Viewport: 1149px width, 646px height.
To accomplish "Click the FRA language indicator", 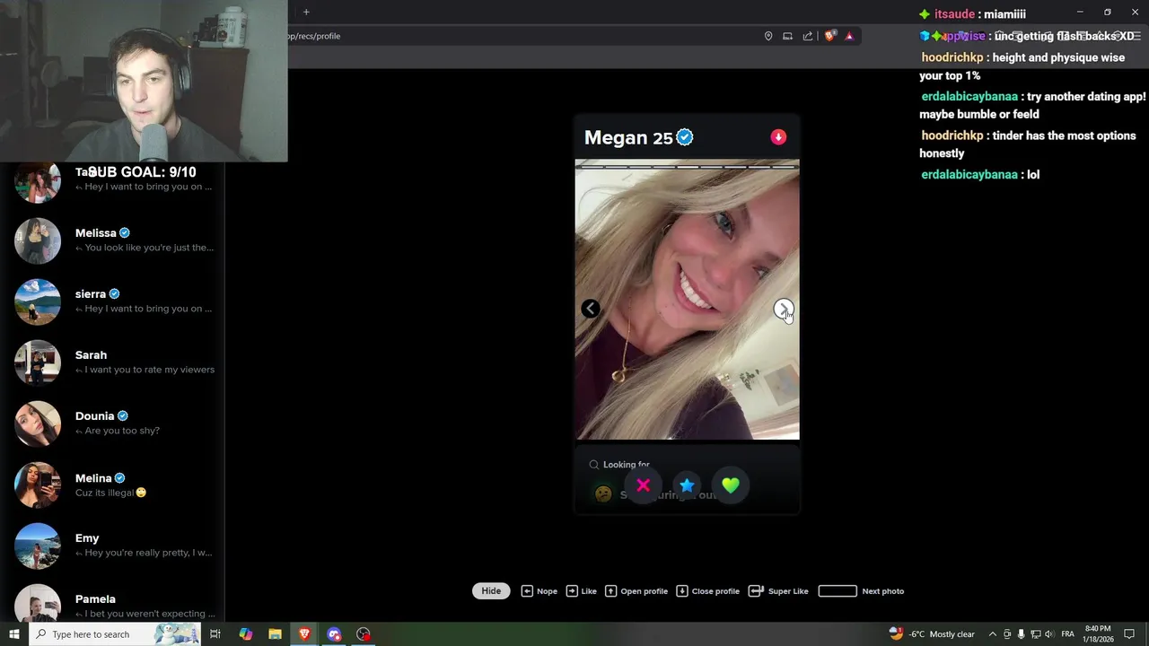I will click(1067, 634).
